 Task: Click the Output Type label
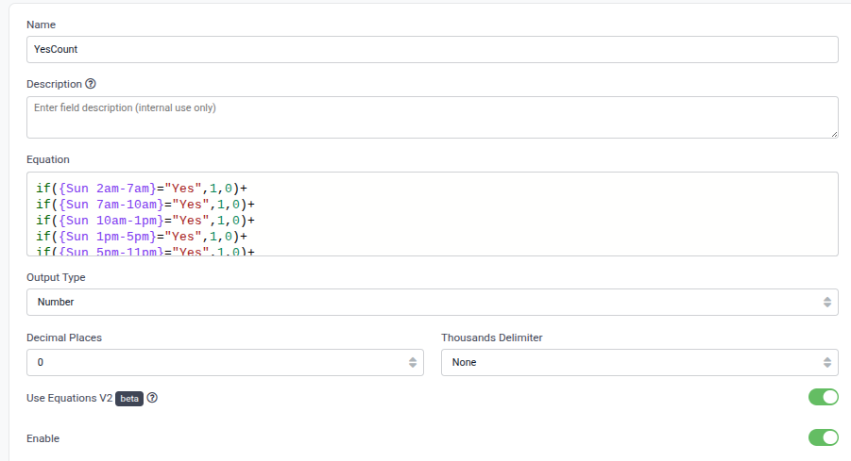click(56, 277)
